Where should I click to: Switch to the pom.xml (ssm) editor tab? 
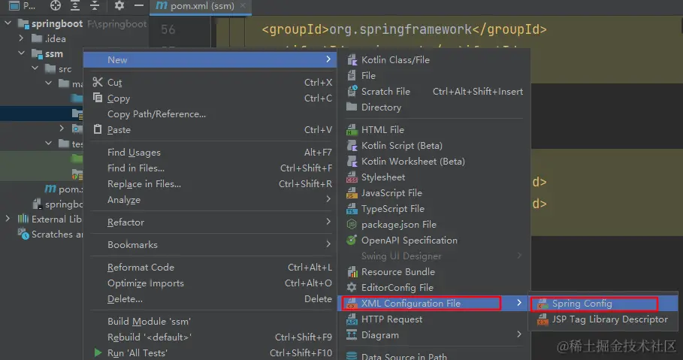click(201, 6)
